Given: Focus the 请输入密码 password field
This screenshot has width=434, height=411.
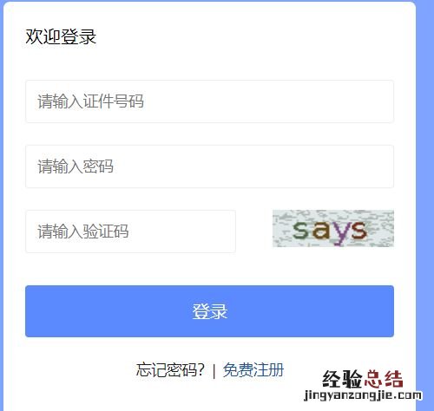Looking at the screenshot, I should pyautogui.click(x=209, y=166).
